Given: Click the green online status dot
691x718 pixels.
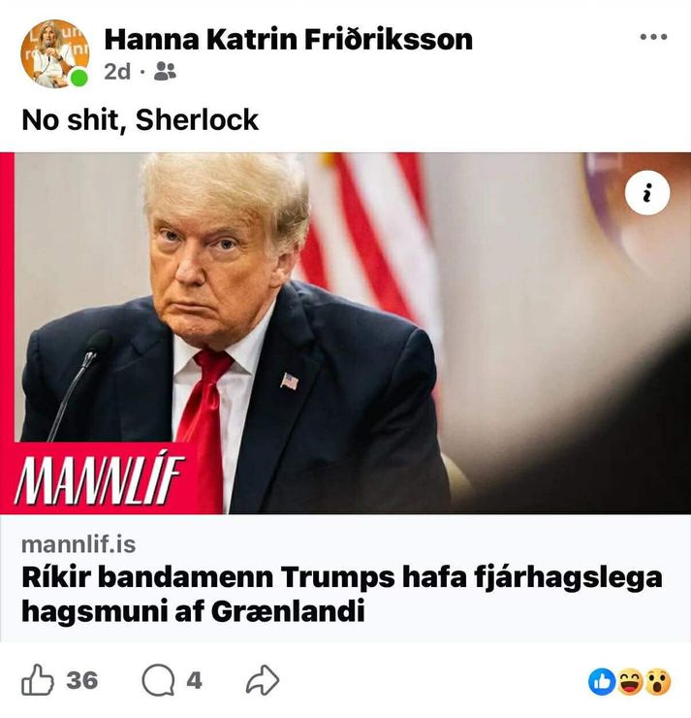Looking at the screenshot, I should [79, 77].
